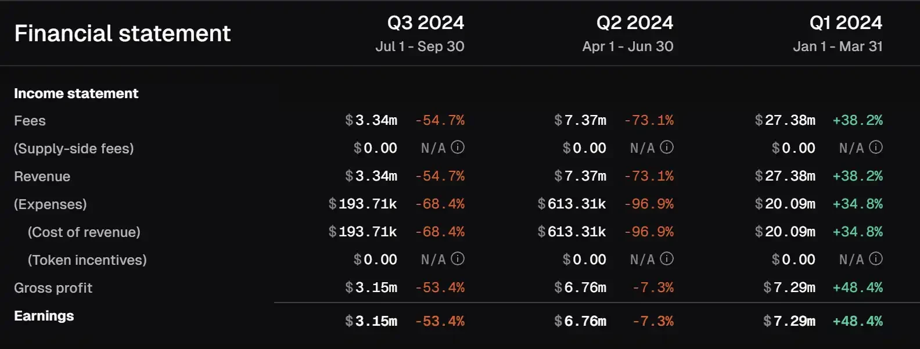The height and width of the screenshot is (349, 920).
Task: Select the Earnings row label
Action: 44,316
